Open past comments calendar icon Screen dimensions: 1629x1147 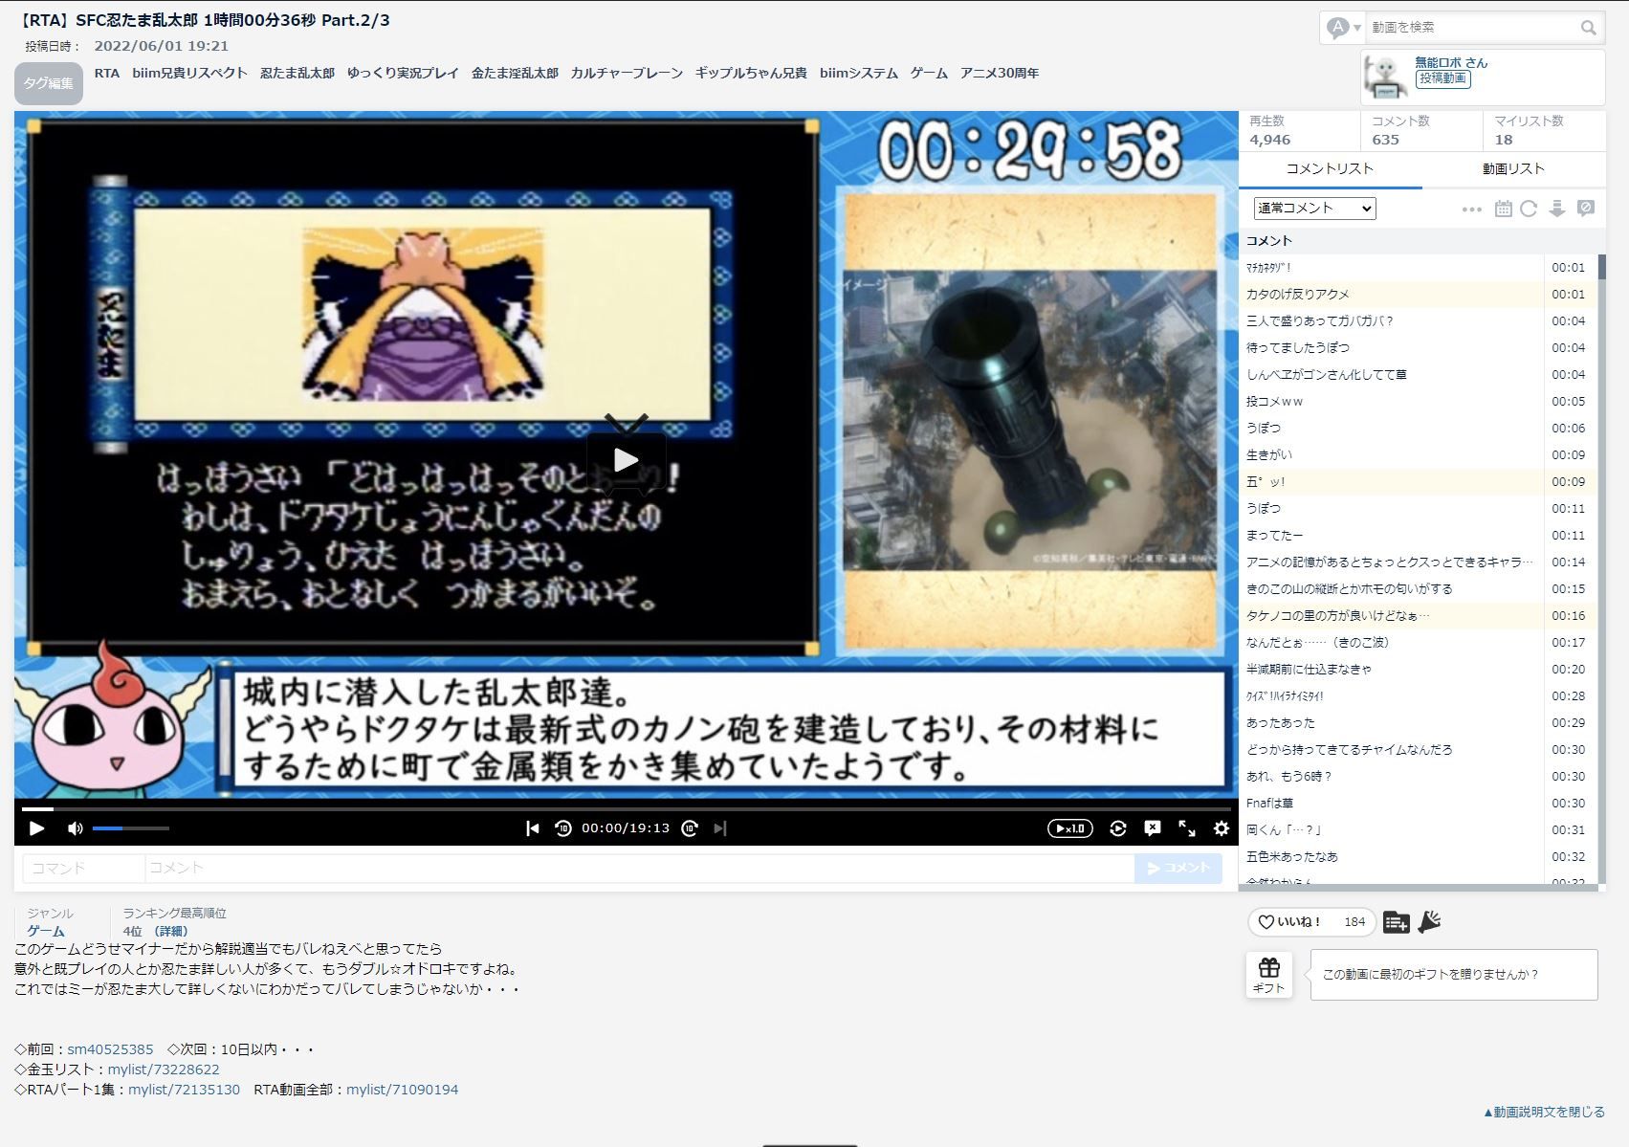tap(1504, 209)
